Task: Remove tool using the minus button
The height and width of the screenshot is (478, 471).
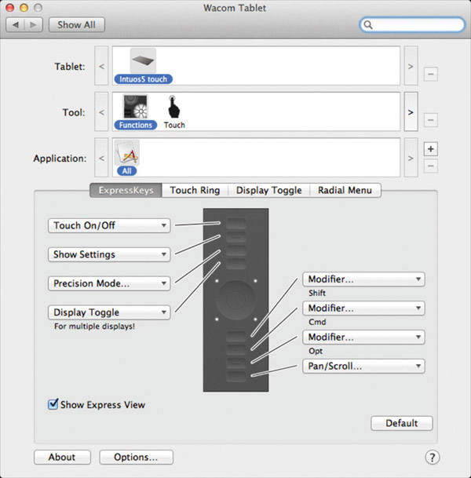Action: coord(430,120)
